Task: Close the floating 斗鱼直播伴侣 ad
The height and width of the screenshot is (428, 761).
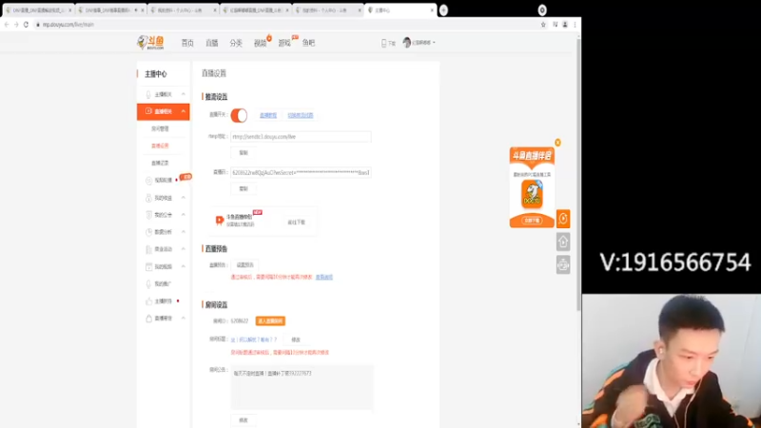Action: (x=557, y=142)
